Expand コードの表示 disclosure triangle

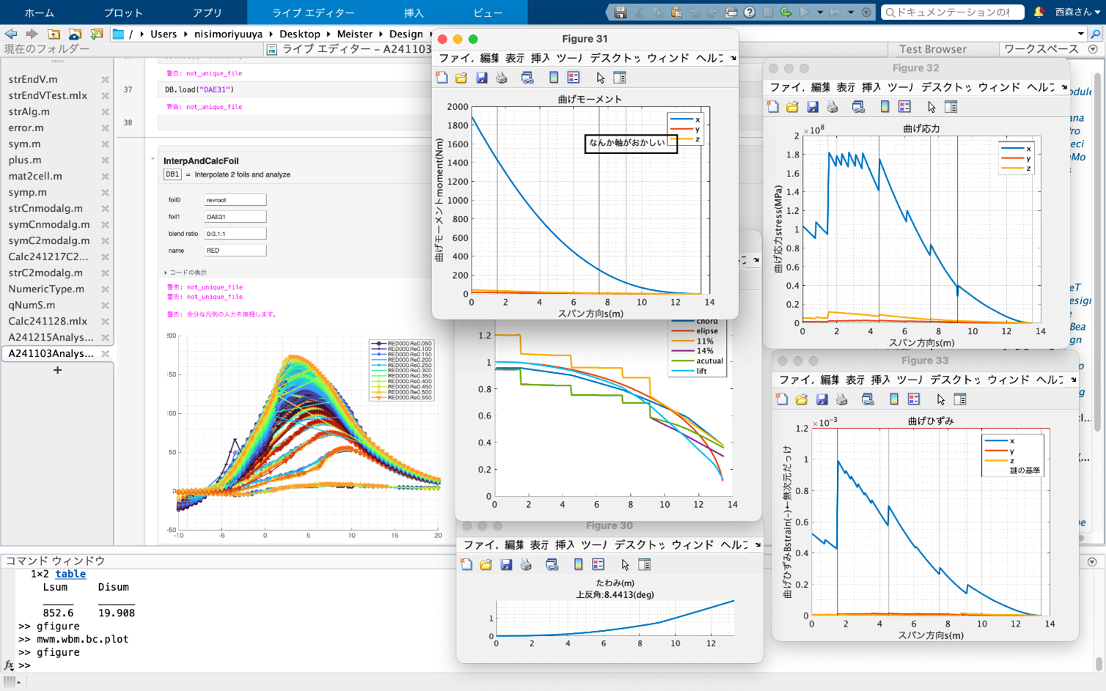point(166,273)
